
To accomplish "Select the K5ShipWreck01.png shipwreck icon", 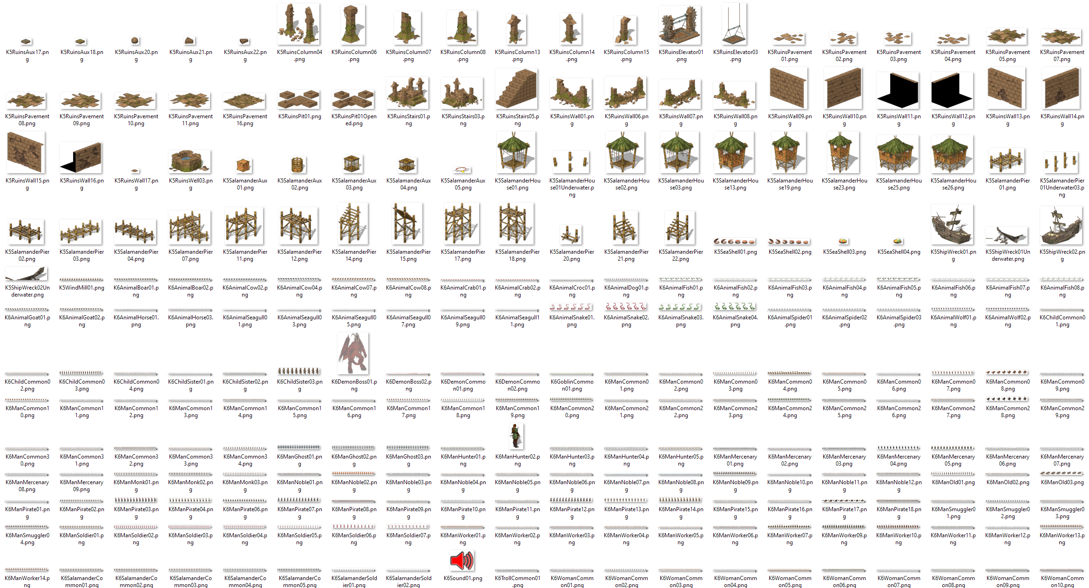I will (952, 225).
